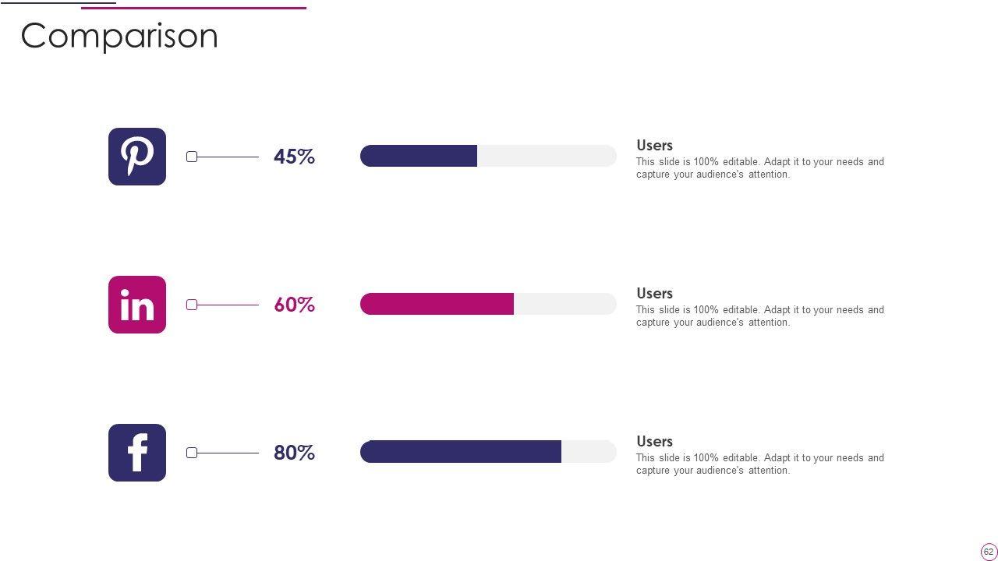This screenshot has height=561, width=998.
Task: Click the Pinterest 45% progress bar
Action: click(488, 156)
